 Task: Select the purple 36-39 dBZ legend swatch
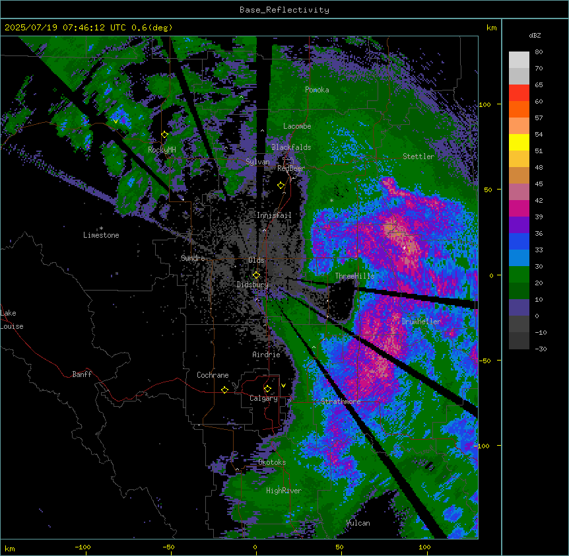pyautogui.click(x=519, y=225)
